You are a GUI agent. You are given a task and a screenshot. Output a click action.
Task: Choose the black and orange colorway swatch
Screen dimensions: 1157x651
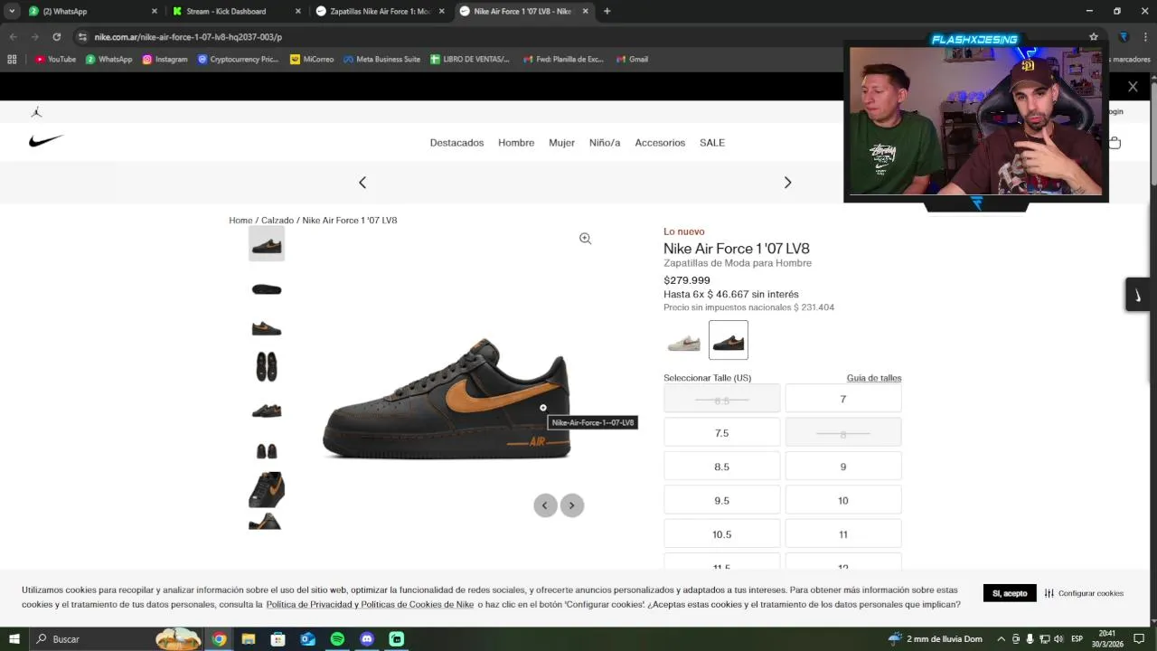[729, 341]
